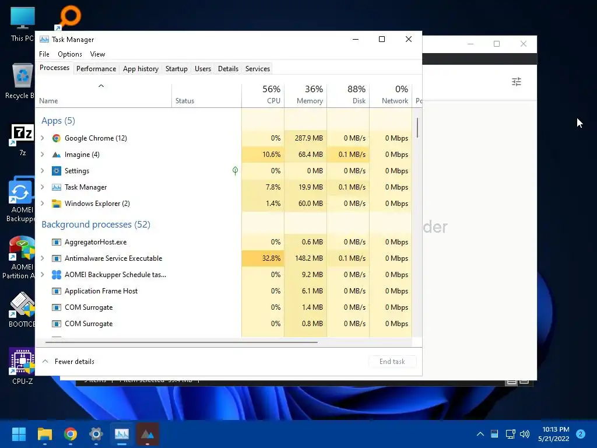
Task: Expand the AOMEI Backupper Schedule task row
Action: pyautogui.click(x=42, y=275)
